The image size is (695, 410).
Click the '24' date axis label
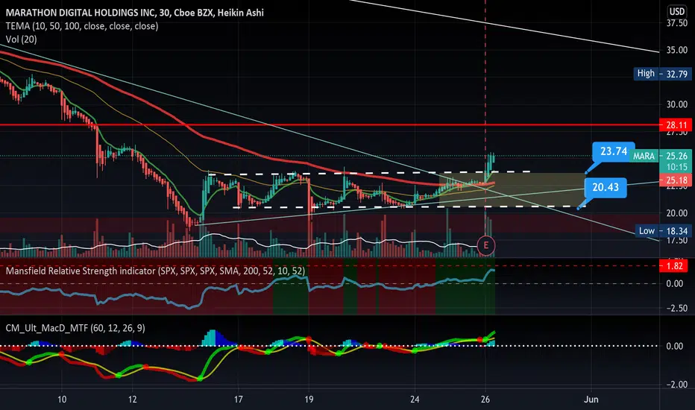(415, 400)
